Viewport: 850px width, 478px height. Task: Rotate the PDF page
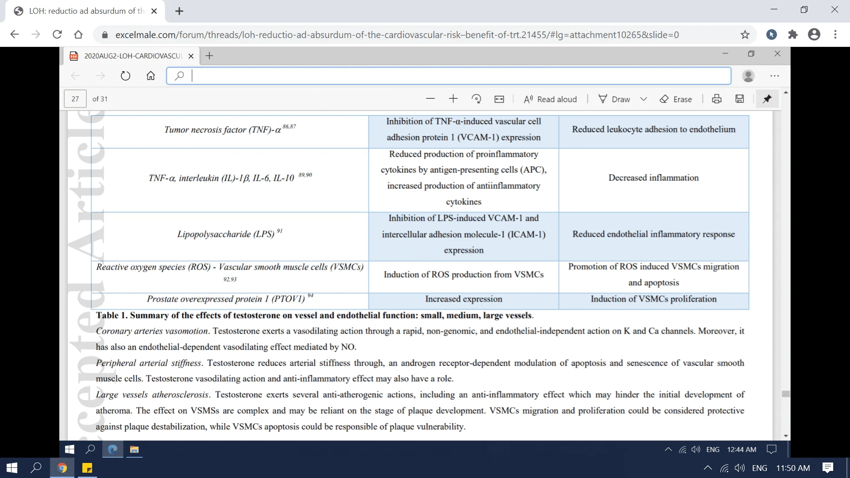(476, 99)
